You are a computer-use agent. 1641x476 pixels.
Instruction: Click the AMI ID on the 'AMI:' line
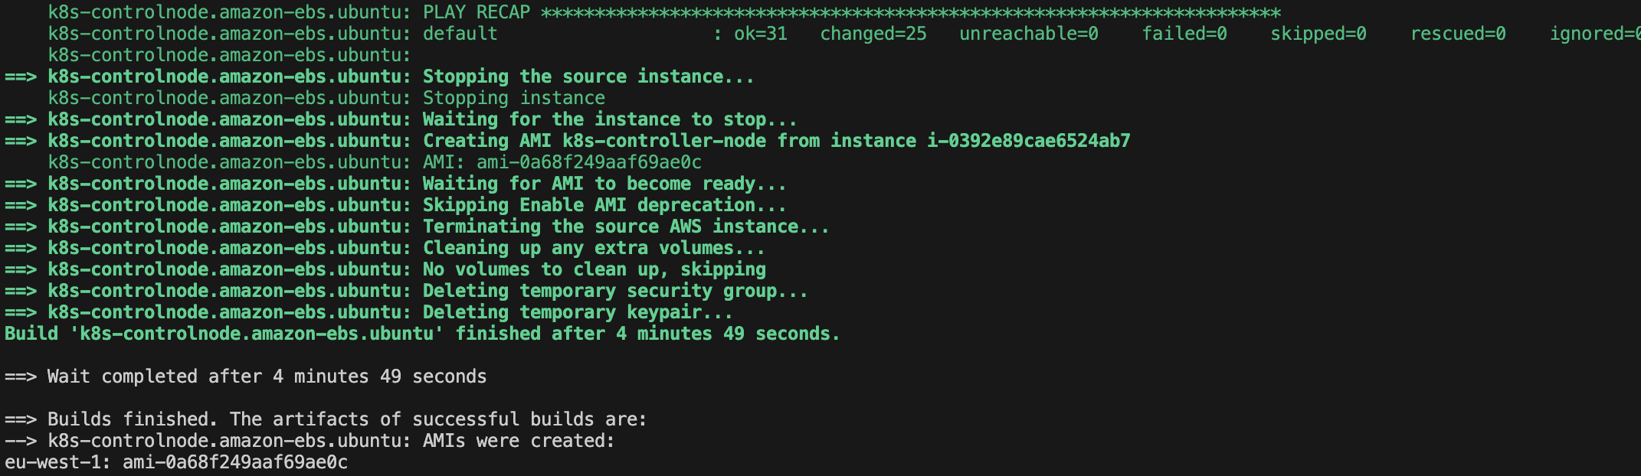click(x=588, y=162)
